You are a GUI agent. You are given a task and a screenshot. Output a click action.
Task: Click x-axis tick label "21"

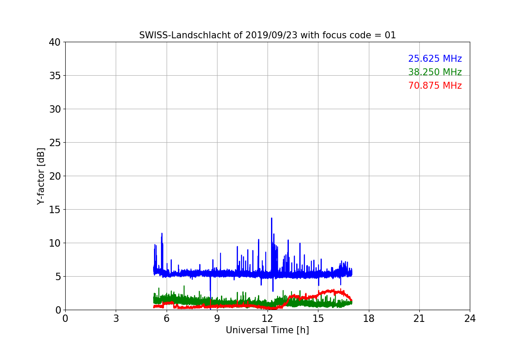[419, 318]
